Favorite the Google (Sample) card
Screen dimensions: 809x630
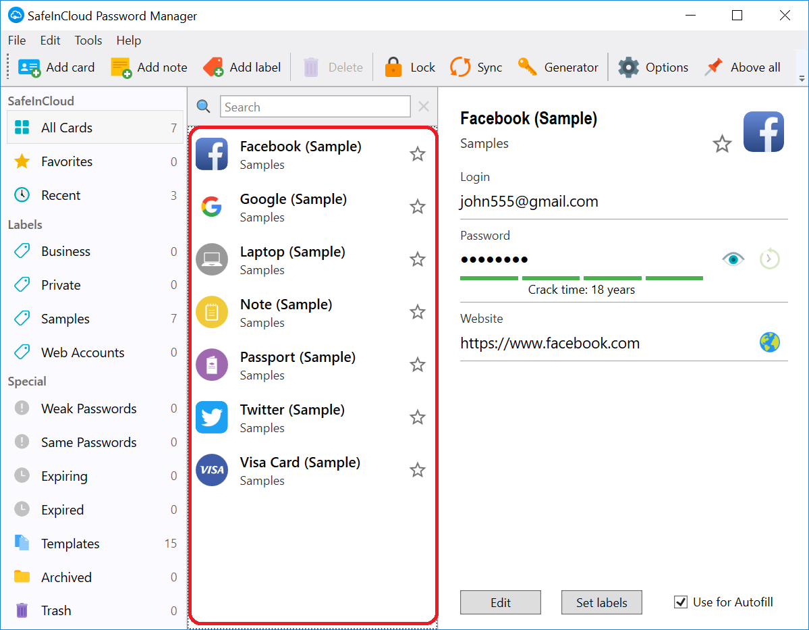coord(418,207)
